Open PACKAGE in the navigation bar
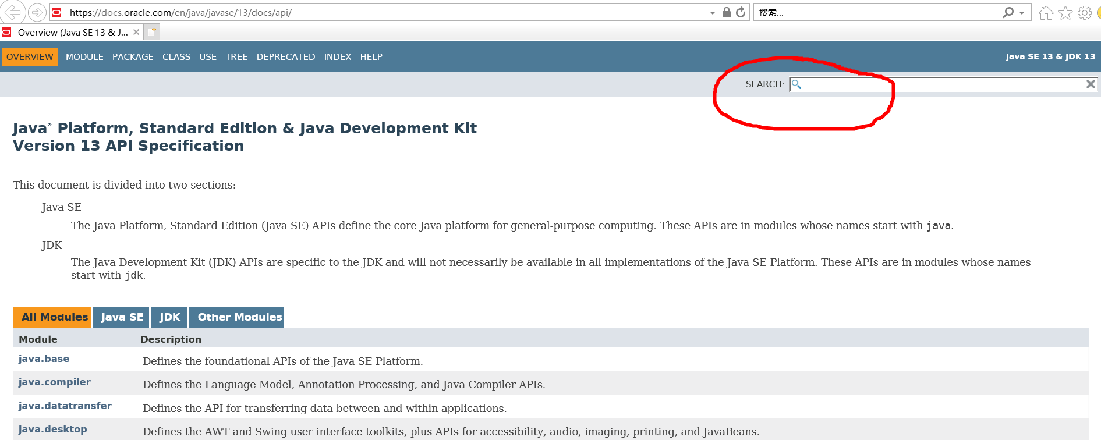Viewport: 1101px width, 440px height. (133, 57)
